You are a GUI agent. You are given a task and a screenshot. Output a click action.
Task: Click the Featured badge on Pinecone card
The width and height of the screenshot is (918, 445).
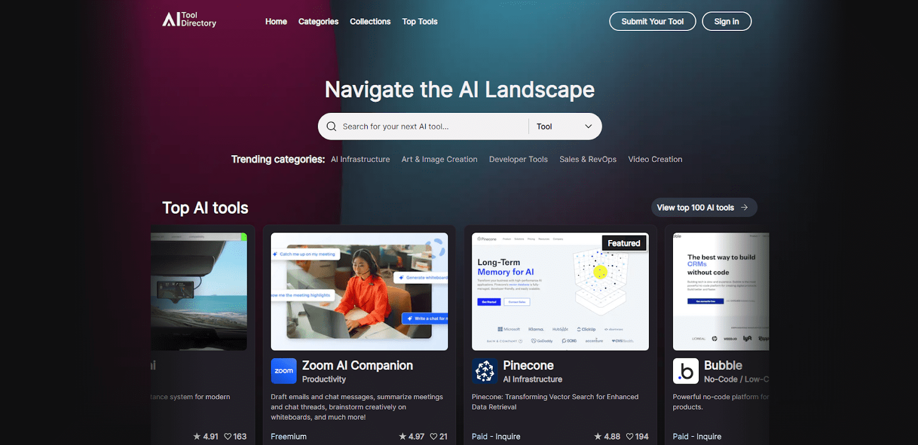click(624, 243)
